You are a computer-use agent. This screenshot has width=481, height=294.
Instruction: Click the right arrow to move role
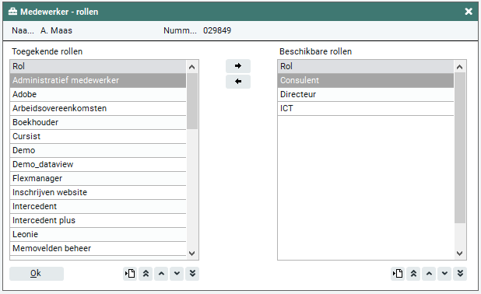coord(238,66)
